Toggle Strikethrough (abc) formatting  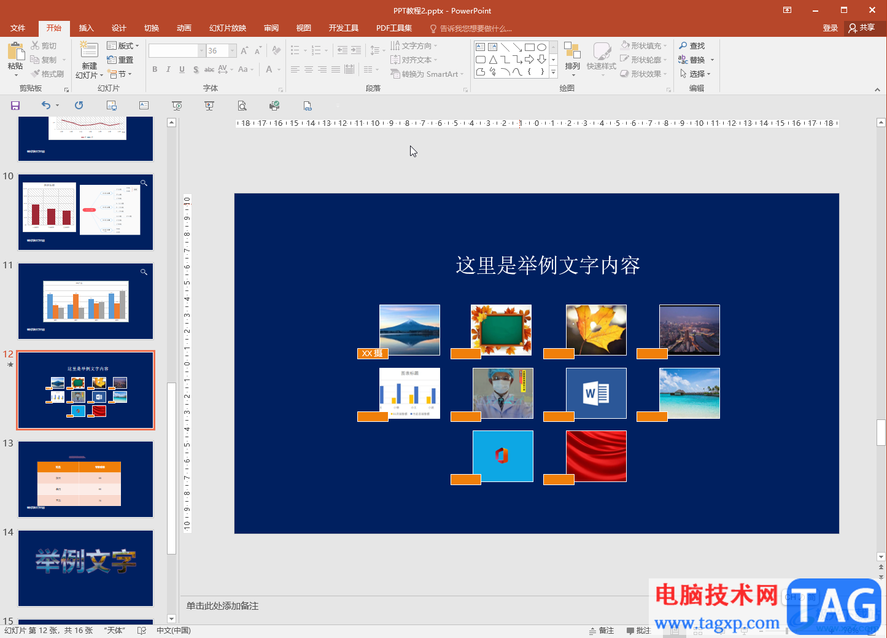point(209,69)
